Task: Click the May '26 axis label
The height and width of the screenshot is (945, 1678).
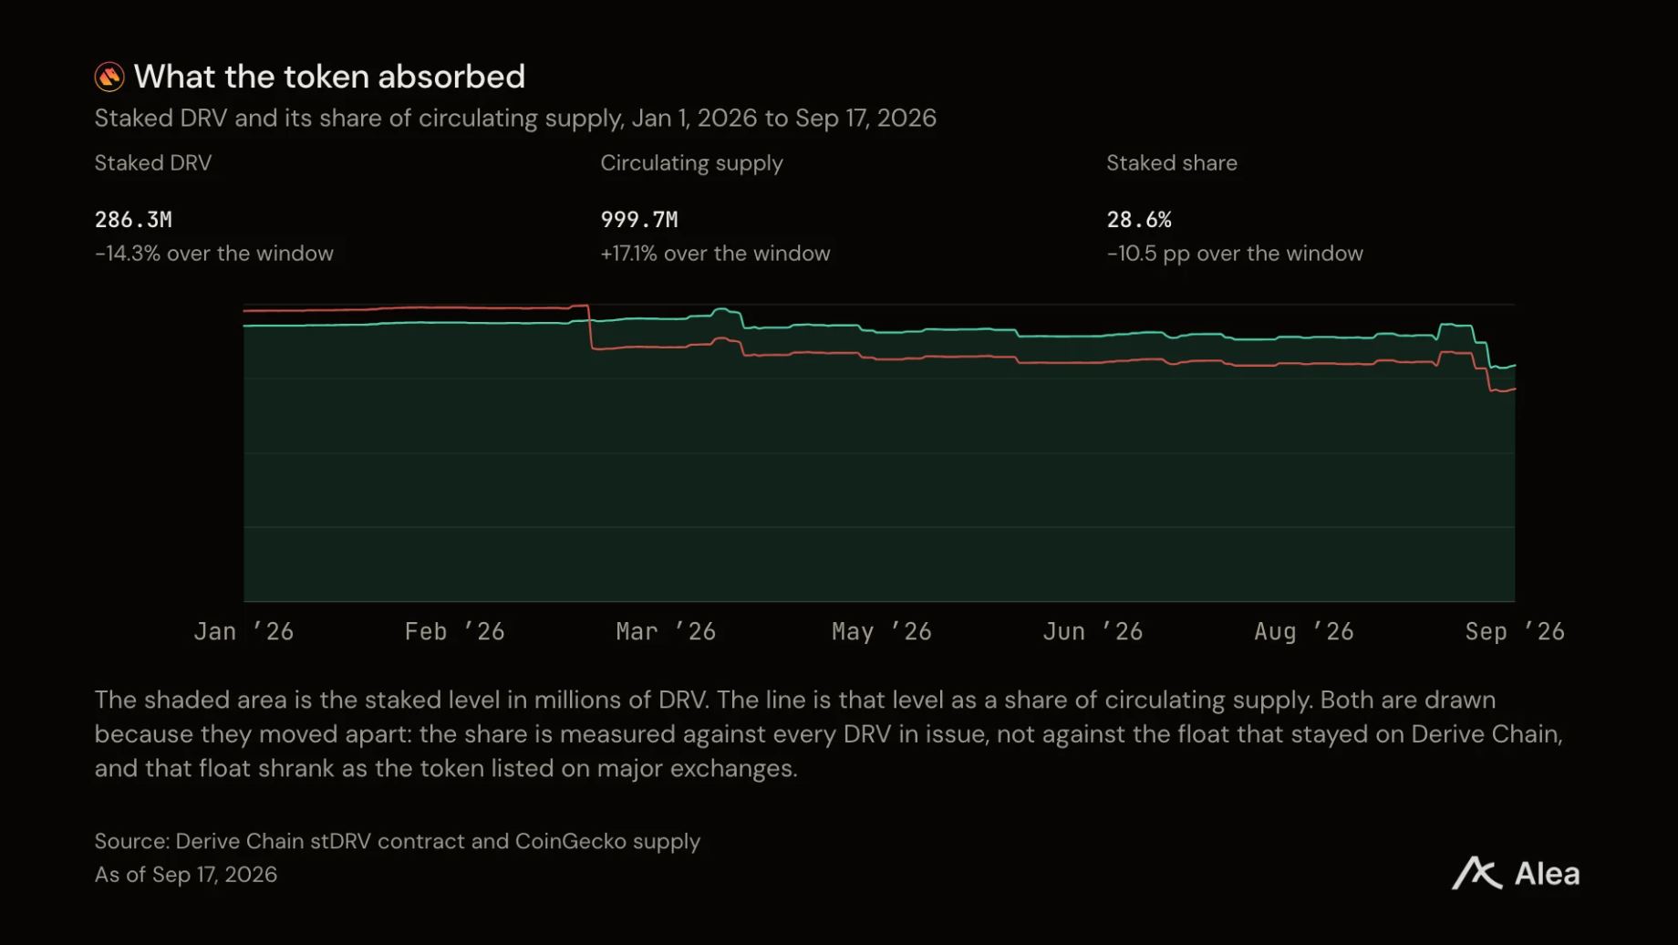Action: coord(882,631)
